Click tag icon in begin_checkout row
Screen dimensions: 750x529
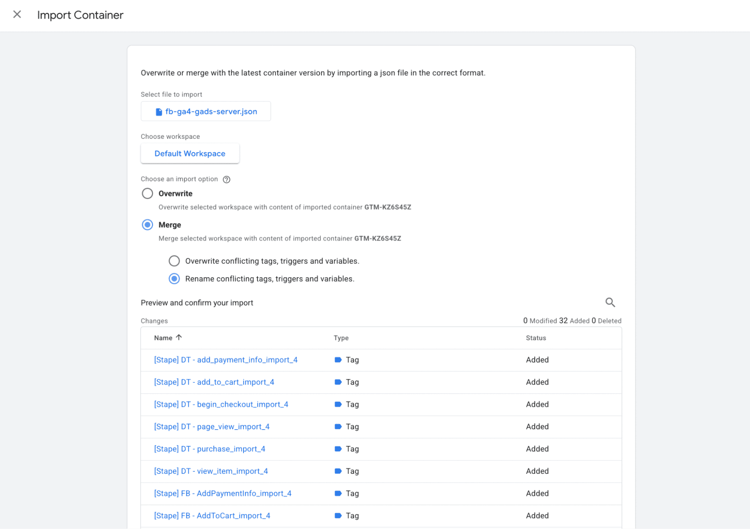(338, 404)
